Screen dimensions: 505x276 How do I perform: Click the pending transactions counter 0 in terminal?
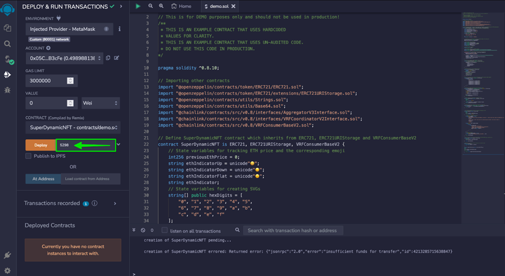point(152,231)
